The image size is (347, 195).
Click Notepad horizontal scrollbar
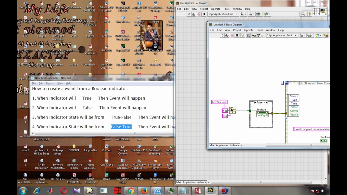tap(102, 133)
